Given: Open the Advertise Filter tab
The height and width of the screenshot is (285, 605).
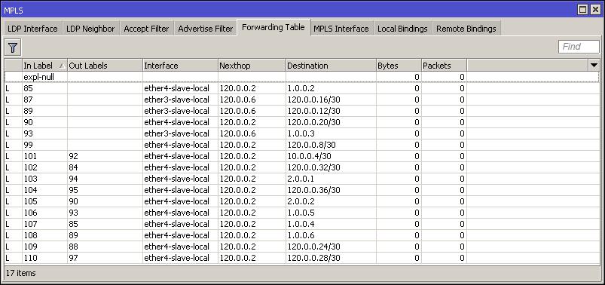Looking at the screenshot, I should [x=205, y=29].
